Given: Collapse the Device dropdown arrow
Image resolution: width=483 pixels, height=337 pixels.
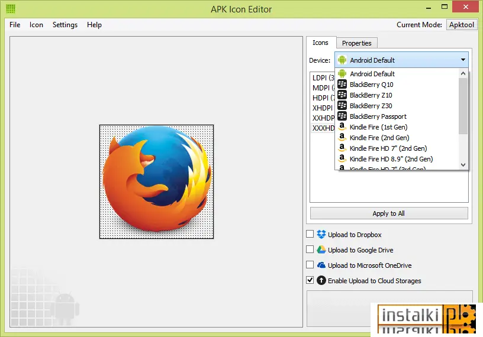Looking at the screenshot, I should point(463,60).
